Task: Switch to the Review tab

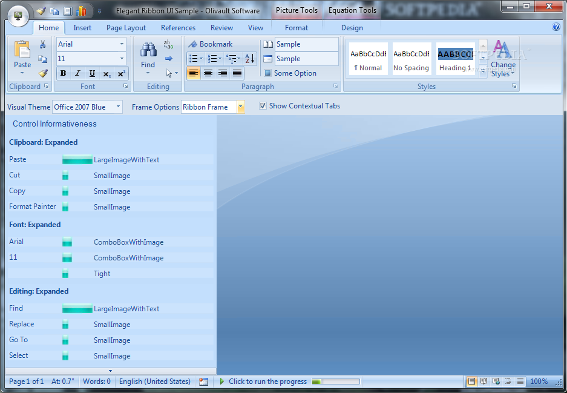Action: [221, 28]
